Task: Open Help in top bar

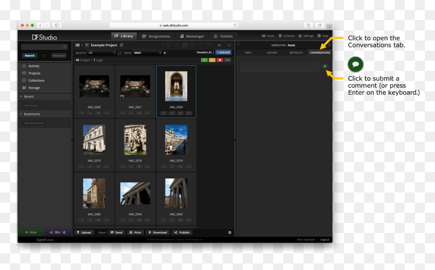Action: tap(323, 36)
